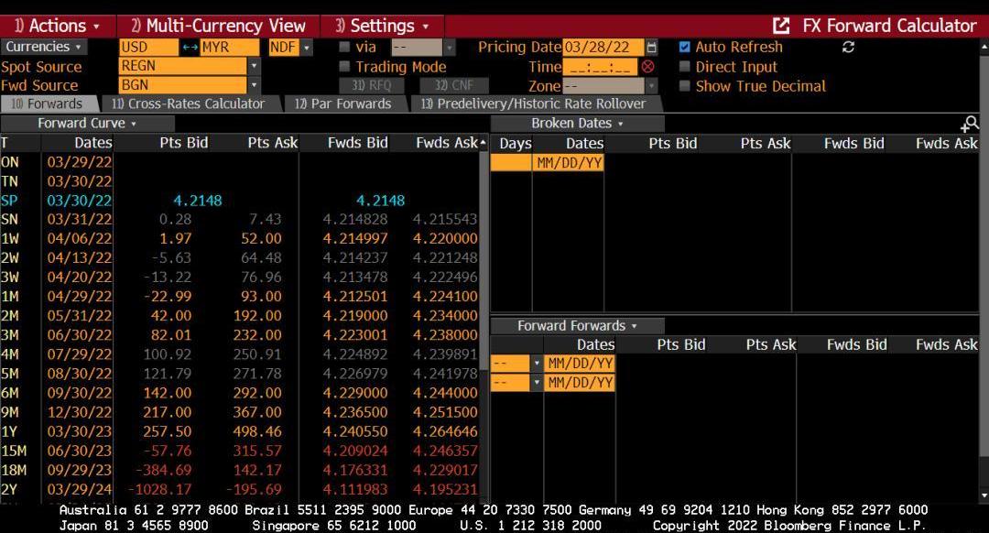
Task: Click the Fwds Ask header in Forward Curve
Action: click(x=447, y=143)
